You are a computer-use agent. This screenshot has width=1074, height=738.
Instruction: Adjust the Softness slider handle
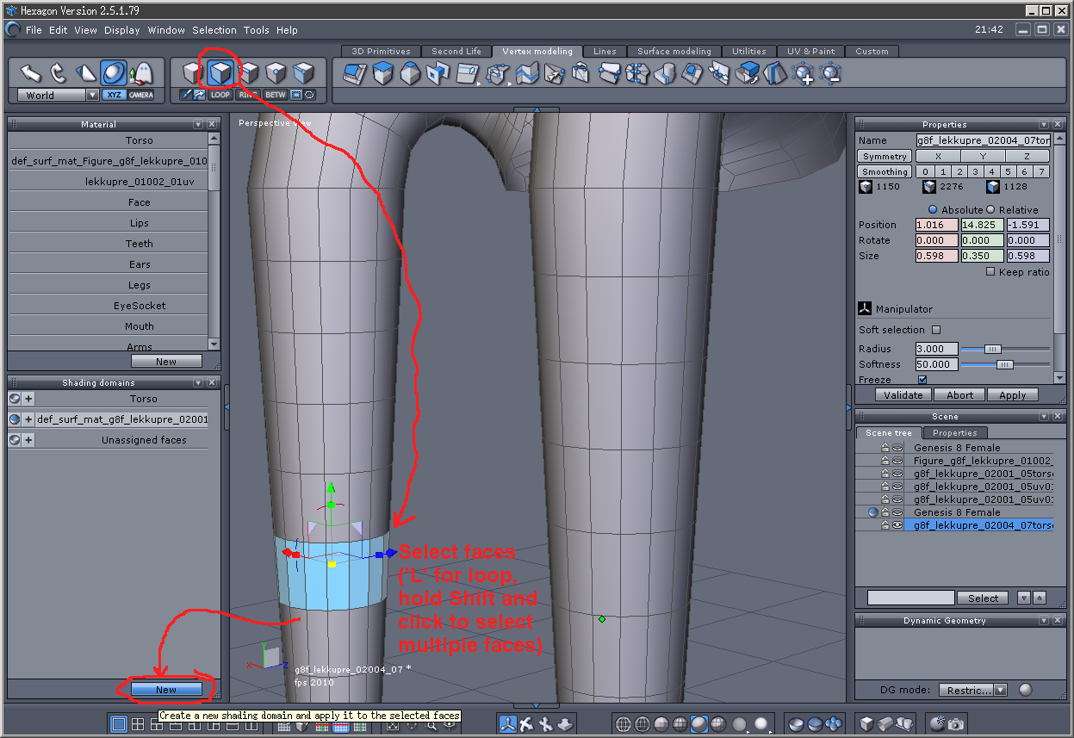[x=1004, y=364]
